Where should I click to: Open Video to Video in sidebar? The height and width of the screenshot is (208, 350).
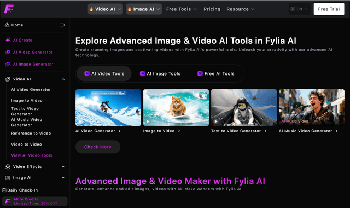[26, 145]
